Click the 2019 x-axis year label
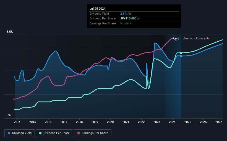This screenshot has width=227, height=141. 95,122
